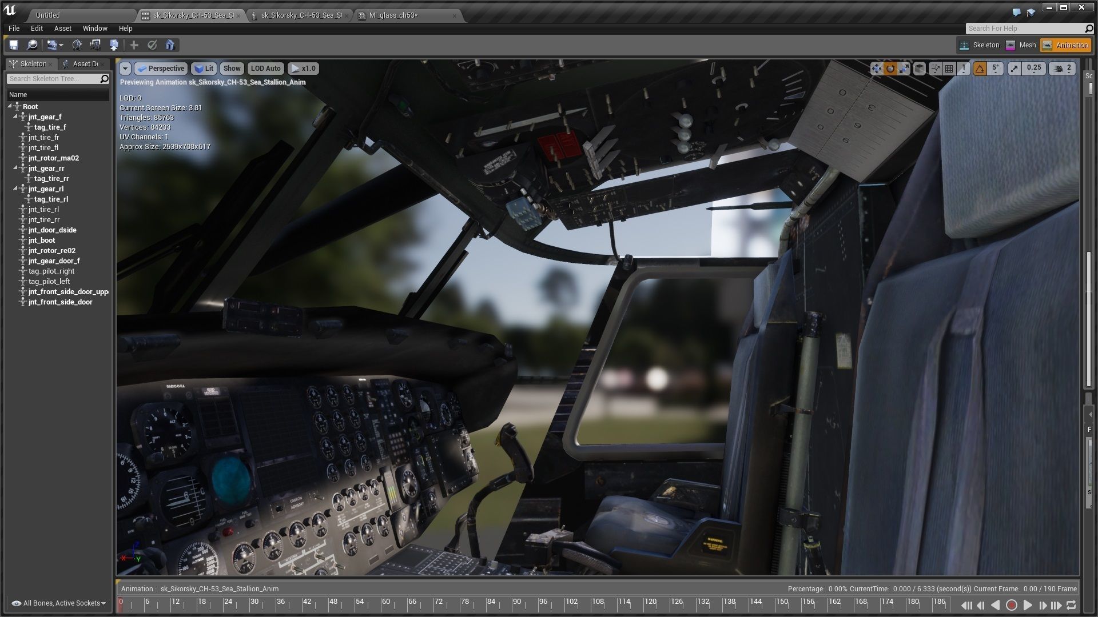This screenshot has width=1098, height=617.
Task: Open the LOD Auto dropdown
Action: (265, 69)
